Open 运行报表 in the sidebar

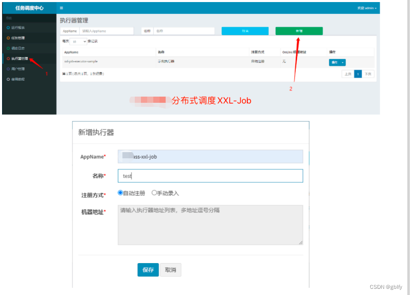[x=29, y=28]
